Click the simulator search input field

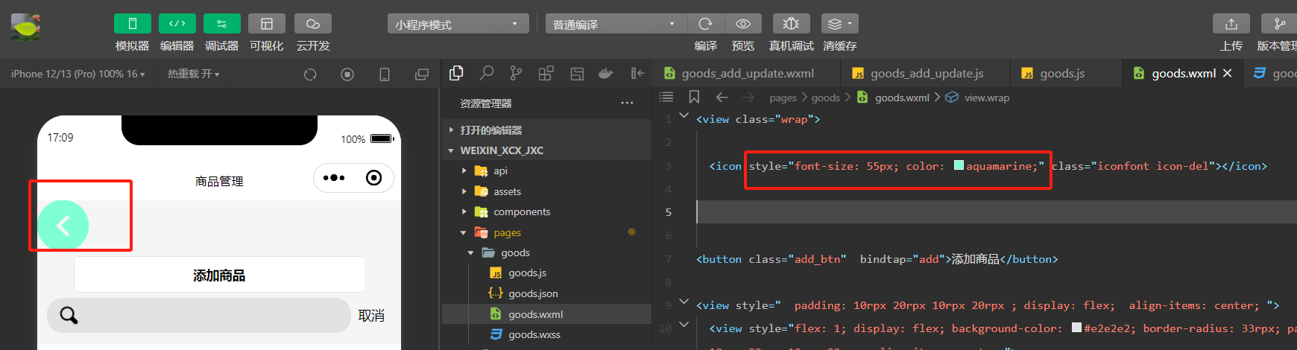tap(199, 316)
